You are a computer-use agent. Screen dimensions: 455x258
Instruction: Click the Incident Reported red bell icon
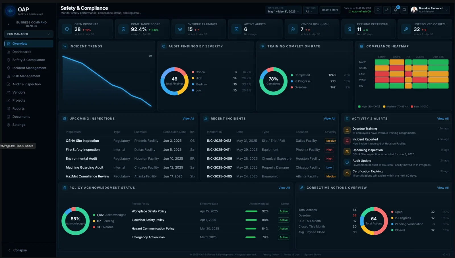point(347,141)
